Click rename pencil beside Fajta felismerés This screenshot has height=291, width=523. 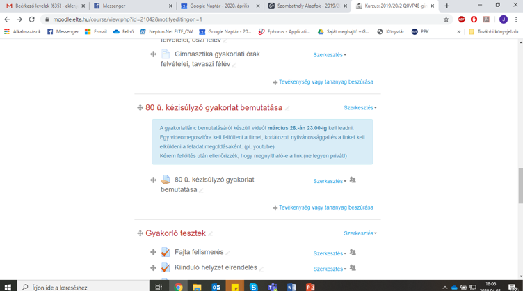227,253
